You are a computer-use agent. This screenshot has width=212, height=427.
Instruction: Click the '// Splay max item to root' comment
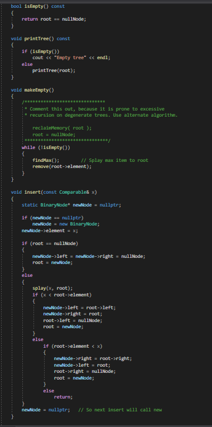pyautogui.click(x=114, y=160)
